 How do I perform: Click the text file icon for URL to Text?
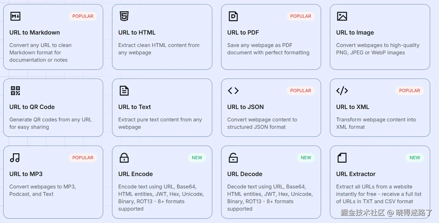(124, 91)
